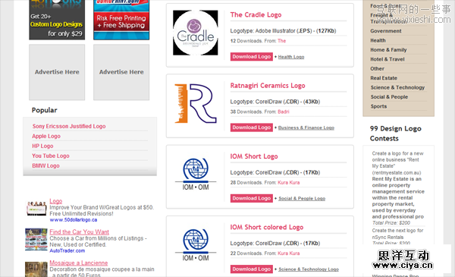The image size is (455, 277).
Task: Open BMW Logo in Popular list
Action: (x=45, y=165)
